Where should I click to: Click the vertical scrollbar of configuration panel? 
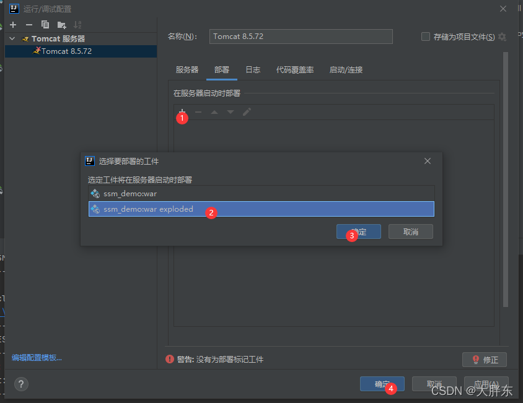506,180
